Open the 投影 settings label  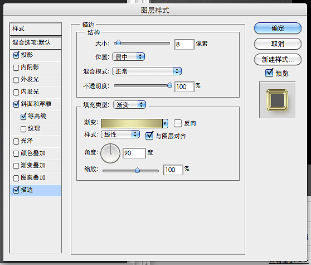27,55
